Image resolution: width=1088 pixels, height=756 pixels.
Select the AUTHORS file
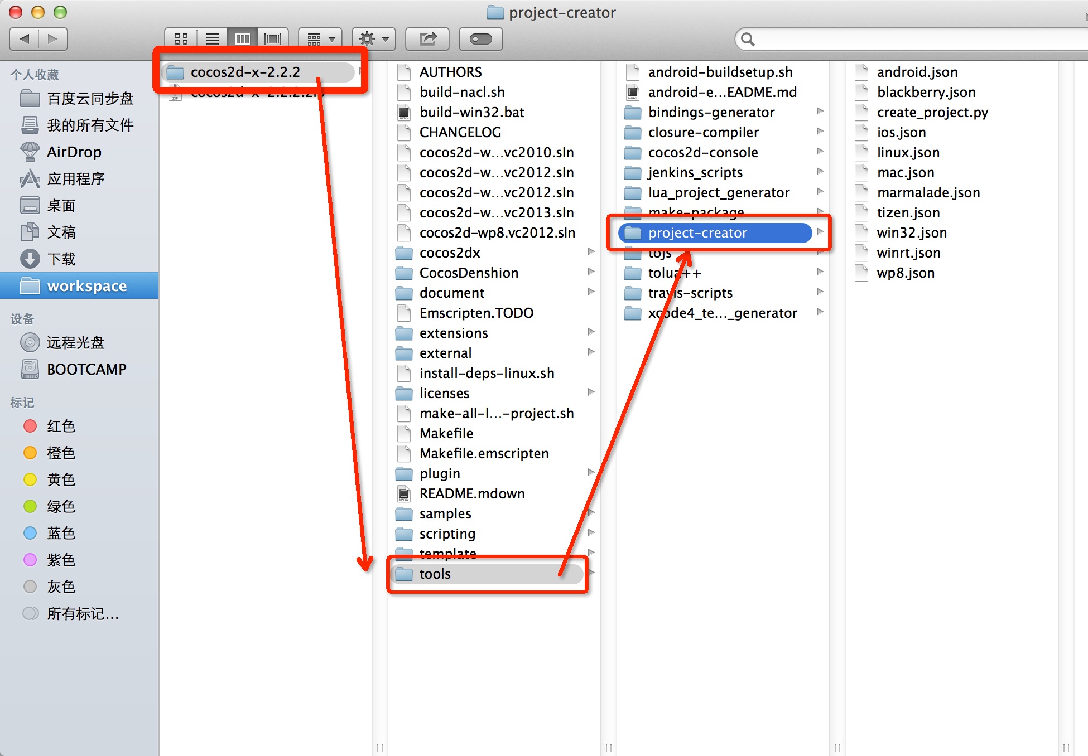click(x=487, y=72)
